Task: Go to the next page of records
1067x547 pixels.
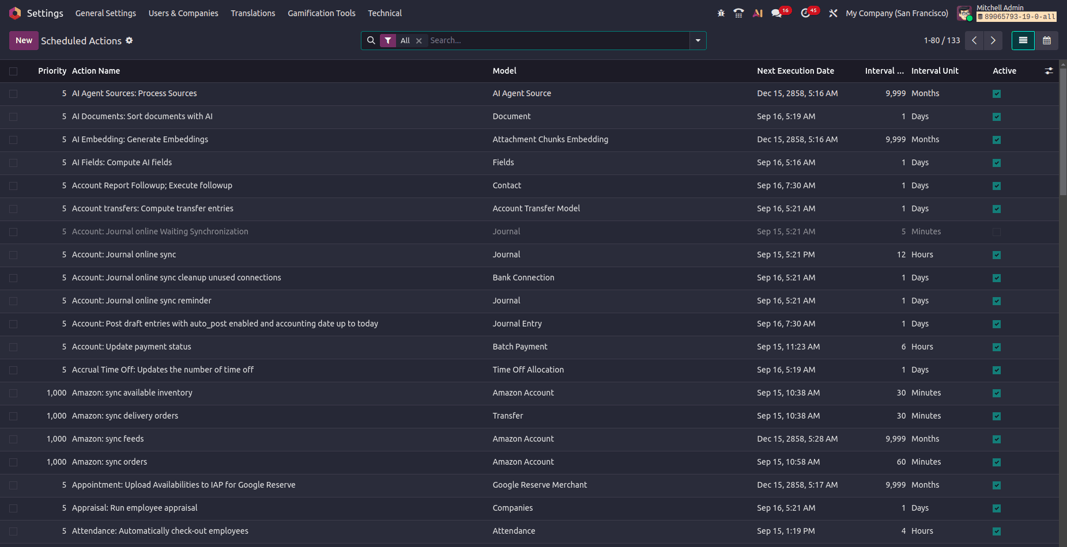Action: click(x=993, y=40)
